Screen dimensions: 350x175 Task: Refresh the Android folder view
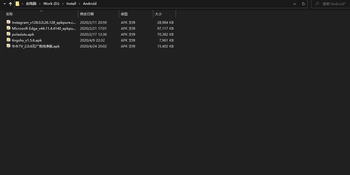(303, 4)
